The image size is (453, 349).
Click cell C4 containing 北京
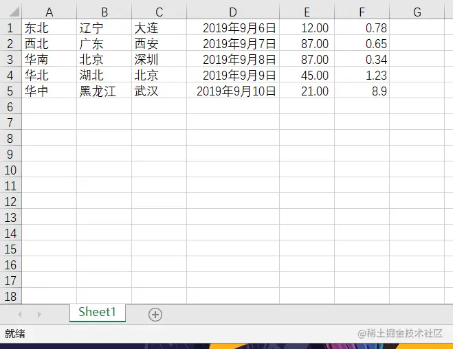click(159, 76)
